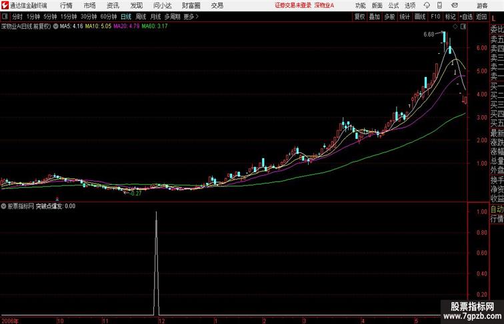
Task: Click the 深物业A stock name in title bar
Action: pos(324,5)
